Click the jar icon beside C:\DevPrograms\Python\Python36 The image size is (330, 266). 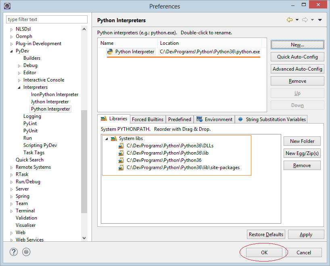click(x=121, y=160)
